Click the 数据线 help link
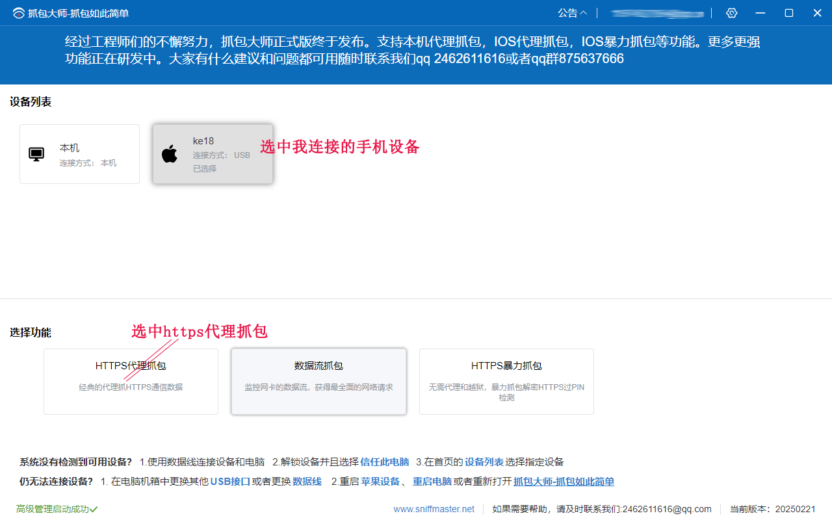 307,482
